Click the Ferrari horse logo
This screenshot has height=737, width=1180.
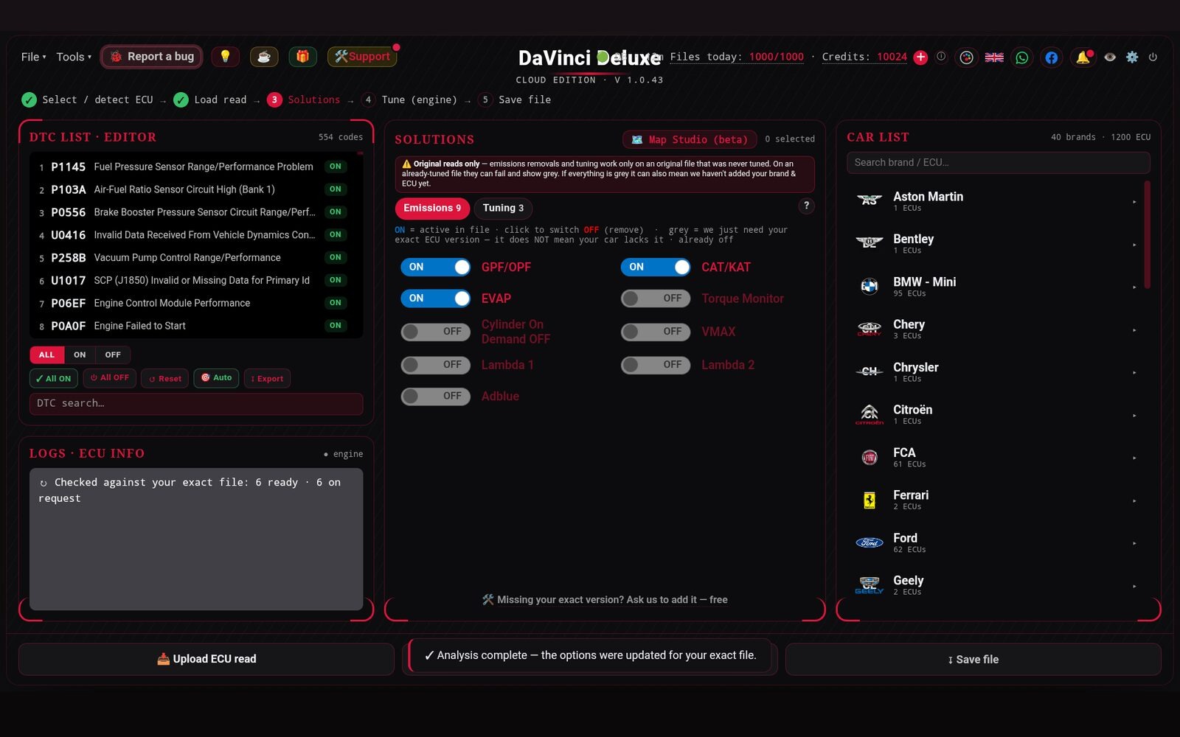click(870, 500)
